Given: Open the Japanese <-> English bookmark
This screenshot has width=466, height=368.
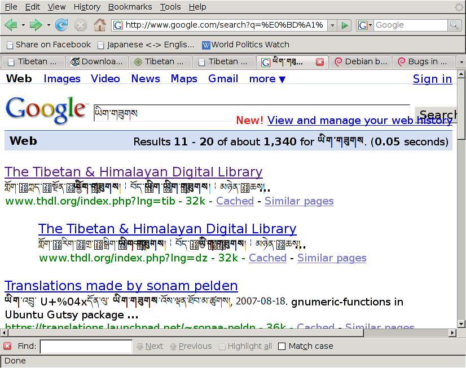Looking at the screenshot, I should [146, 45].
